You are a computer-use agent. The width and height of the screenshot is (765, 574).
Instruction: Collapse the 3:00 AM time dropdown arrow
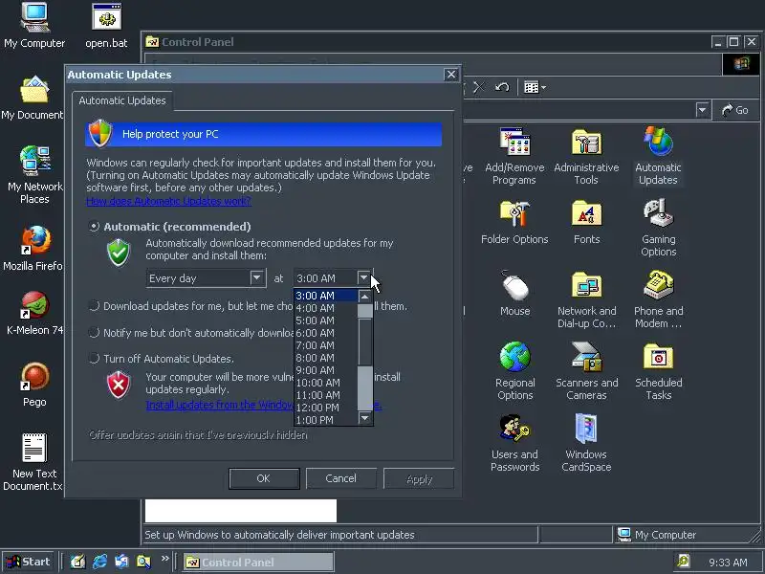(x=364, y=277)
